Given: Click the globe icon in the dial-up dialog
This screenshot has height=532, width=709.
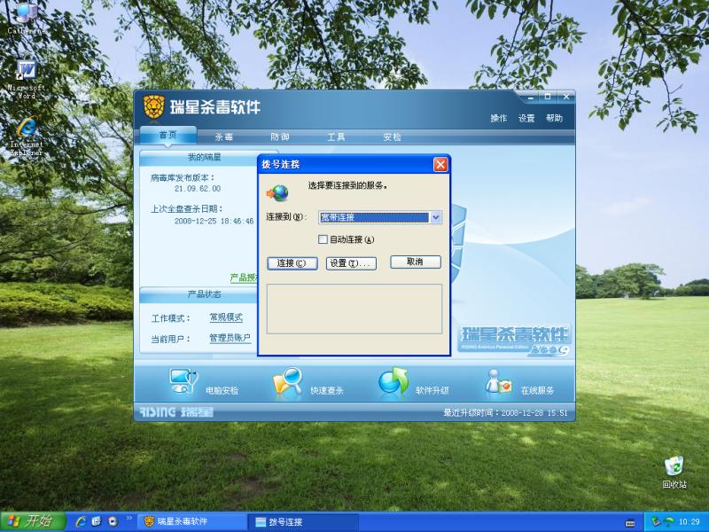Looking at the screenshot, I should 277,193.
